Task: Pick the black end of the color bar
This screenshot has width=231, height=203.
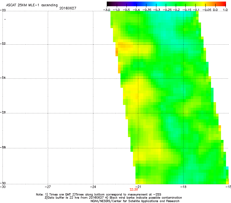Action: pos(109,4)
